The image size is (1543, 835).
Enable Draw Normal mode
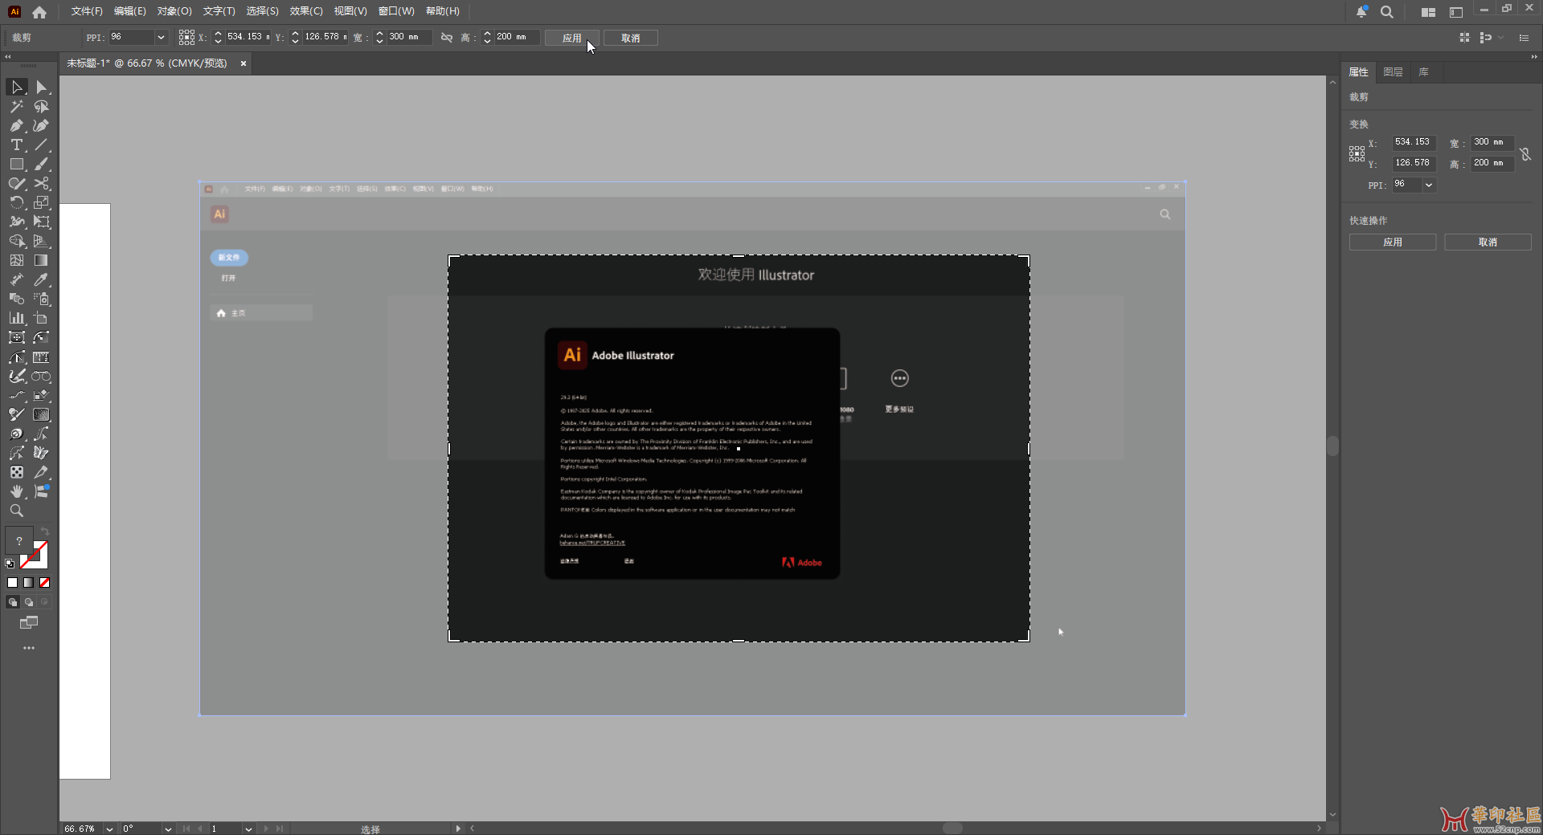[x=13, y=602]
